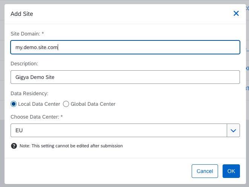Viewport: 249px width, 187px height.
Task: Click the required asterisk next to Site Domain
Action: (x=43, y=34)
